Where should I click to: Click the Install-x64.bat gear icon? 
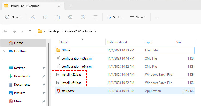coord(58,83)
